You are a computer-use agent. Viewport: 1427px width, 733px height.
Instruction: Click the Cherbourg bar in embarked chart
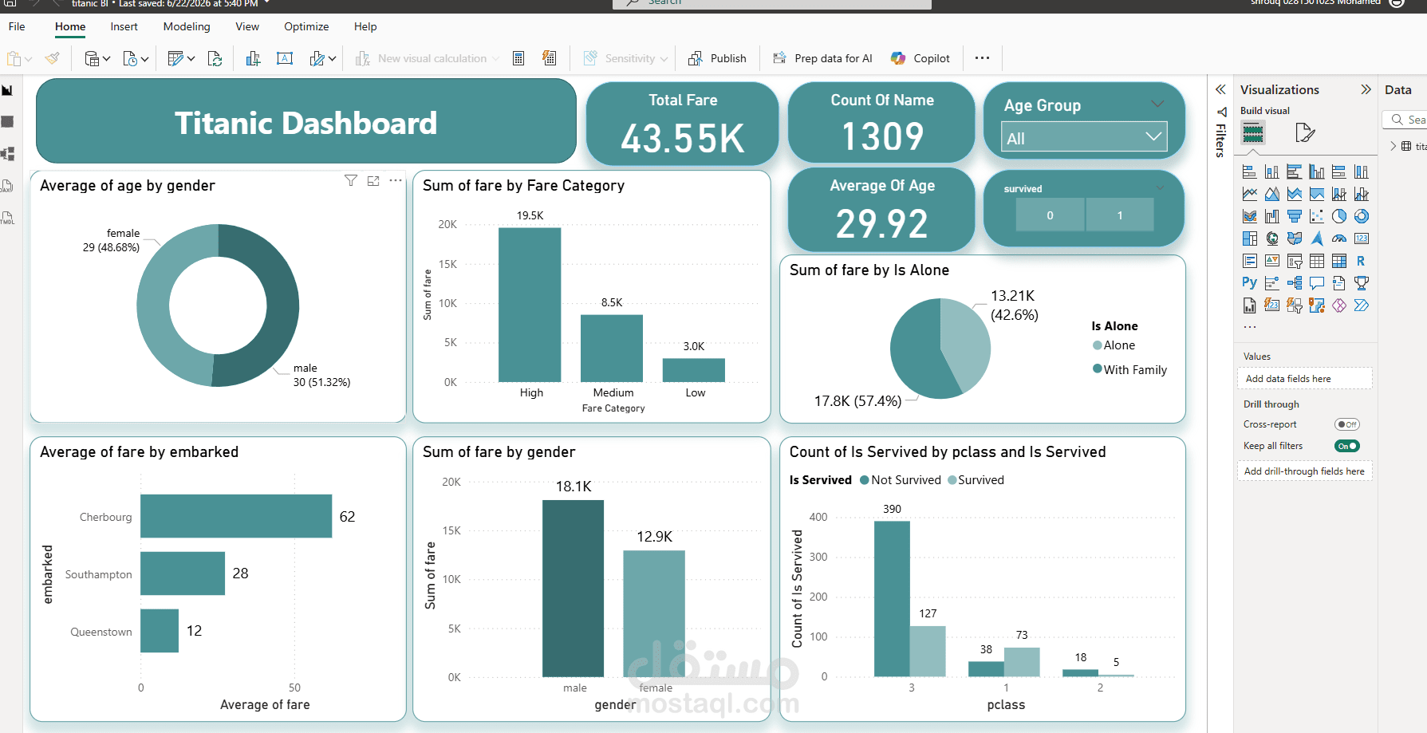point(236,516)
